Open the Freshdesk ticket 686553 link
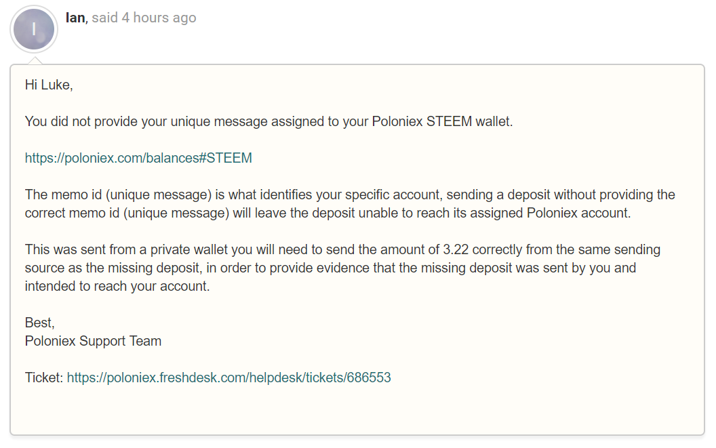The image size is (716, 448). [228, 378]
